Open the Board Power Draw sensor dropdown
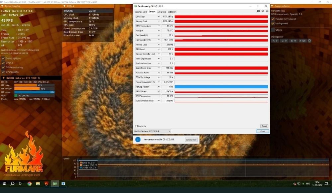This screenshot has width=332, height=193. (159, 68)
